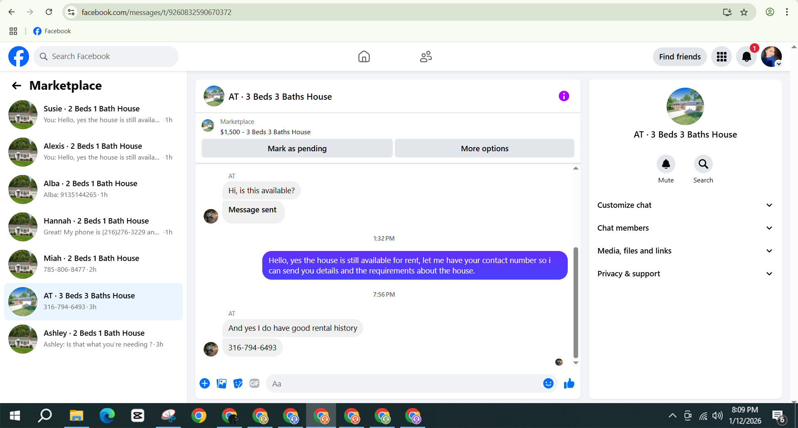Viewport: 798px width, 428px height.
Task: Open Windows notification center icon
Action: pyautogui.click(x=778, y=416)
